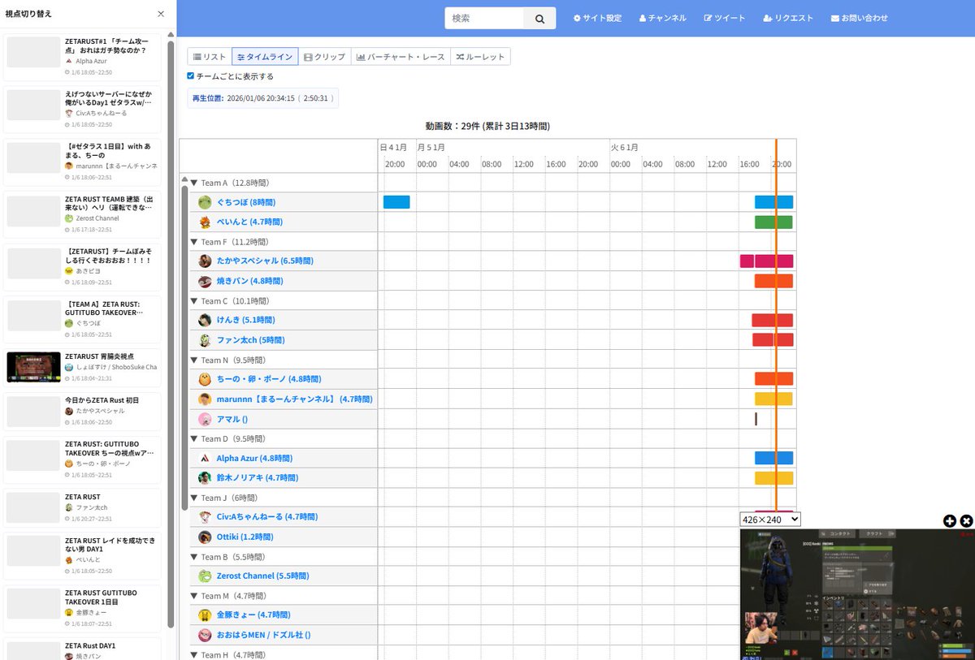Switch to バーチャート・レース tab
This screenshot has height=660, width=975.
(401, 57)
